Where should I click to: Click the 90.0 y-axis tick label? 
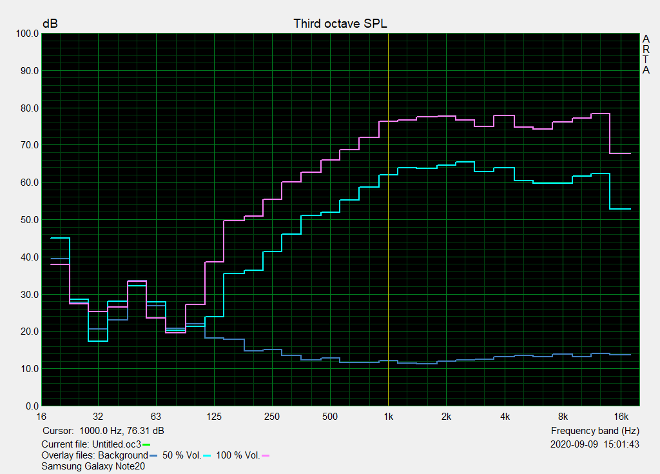pyautogui.click(x=30, y=71)
